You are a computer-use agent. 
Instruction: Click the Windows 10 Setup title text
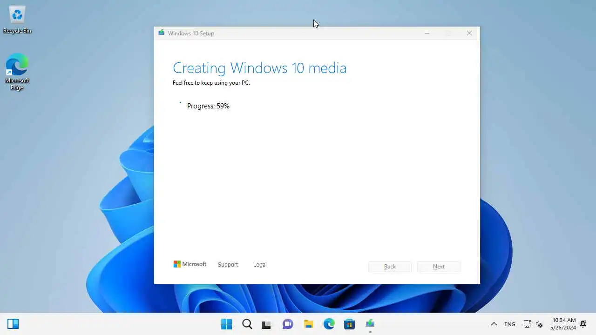click(191, 33)
